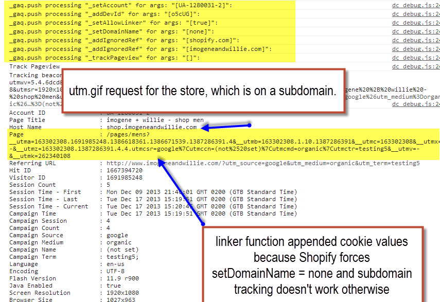Open dc_debug.js link on the Track Pageview row

click(416, 66)
